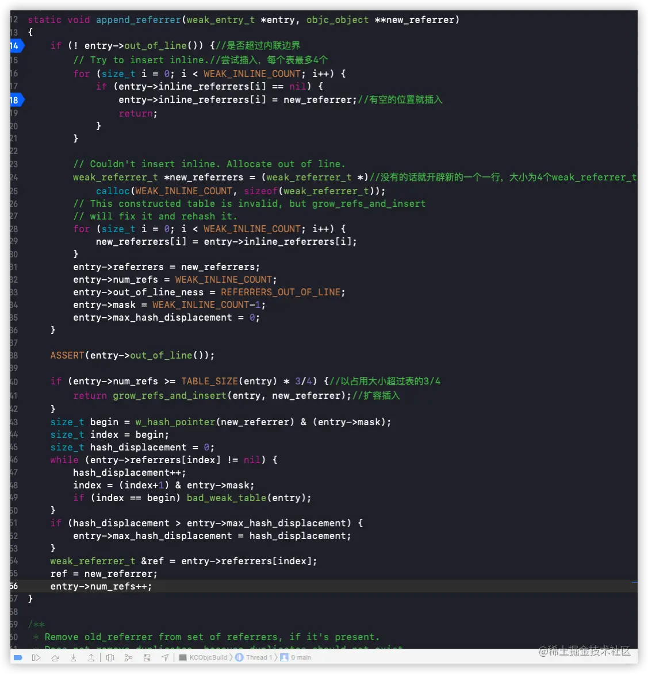Open Debug View Hierarchy icon
Viewport: 648px width, 674px height.
pyautogui.click(x=110, y=657)
